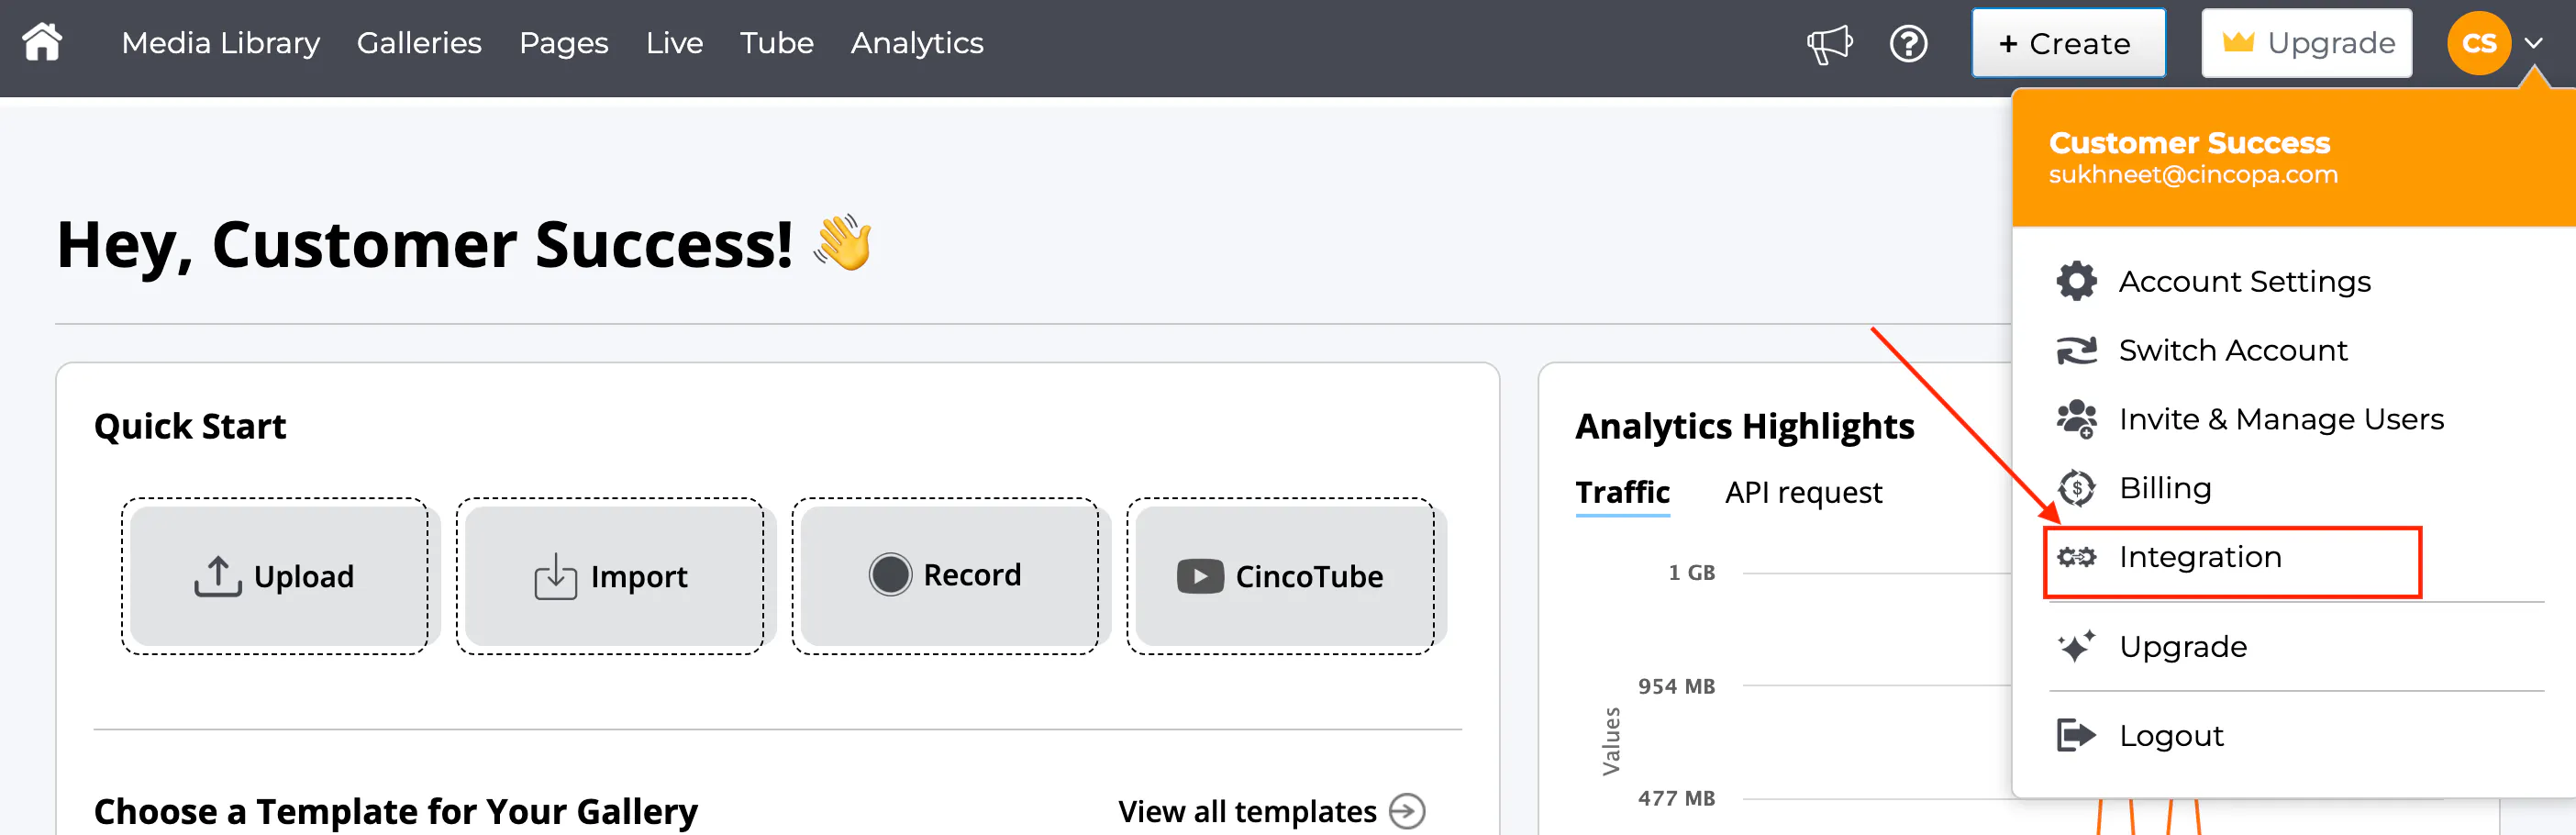Click the Import quick start button
Image resolution: width=2576 pixels, height=835 pixels.
tap(611, 576)
